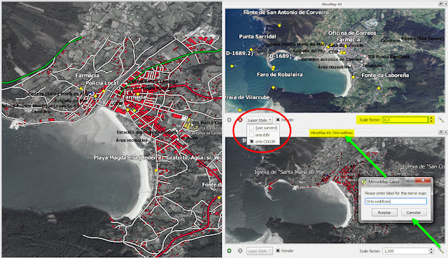The width and height of the screenshot is (448, 258).
Task: Open wrench label tool of top mirror map
Action: coord(441,120)
